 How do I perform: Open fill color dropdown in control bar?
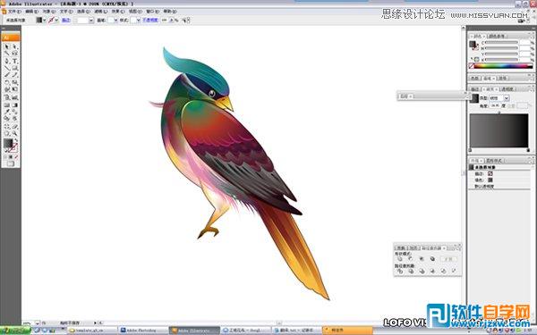[x=45, y=21]
